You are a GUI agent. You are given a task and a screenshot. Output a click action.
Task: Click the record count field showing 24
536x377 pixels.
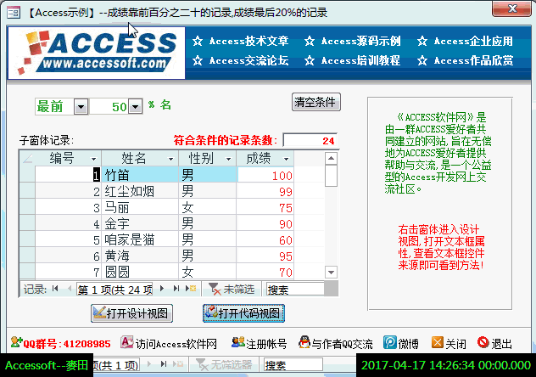(x=310, y=140)
